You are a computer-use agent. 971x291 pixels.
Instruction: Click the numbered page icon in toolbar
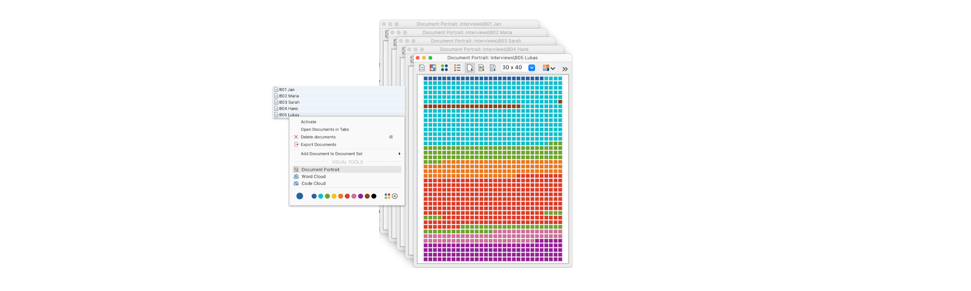[492, 68]
